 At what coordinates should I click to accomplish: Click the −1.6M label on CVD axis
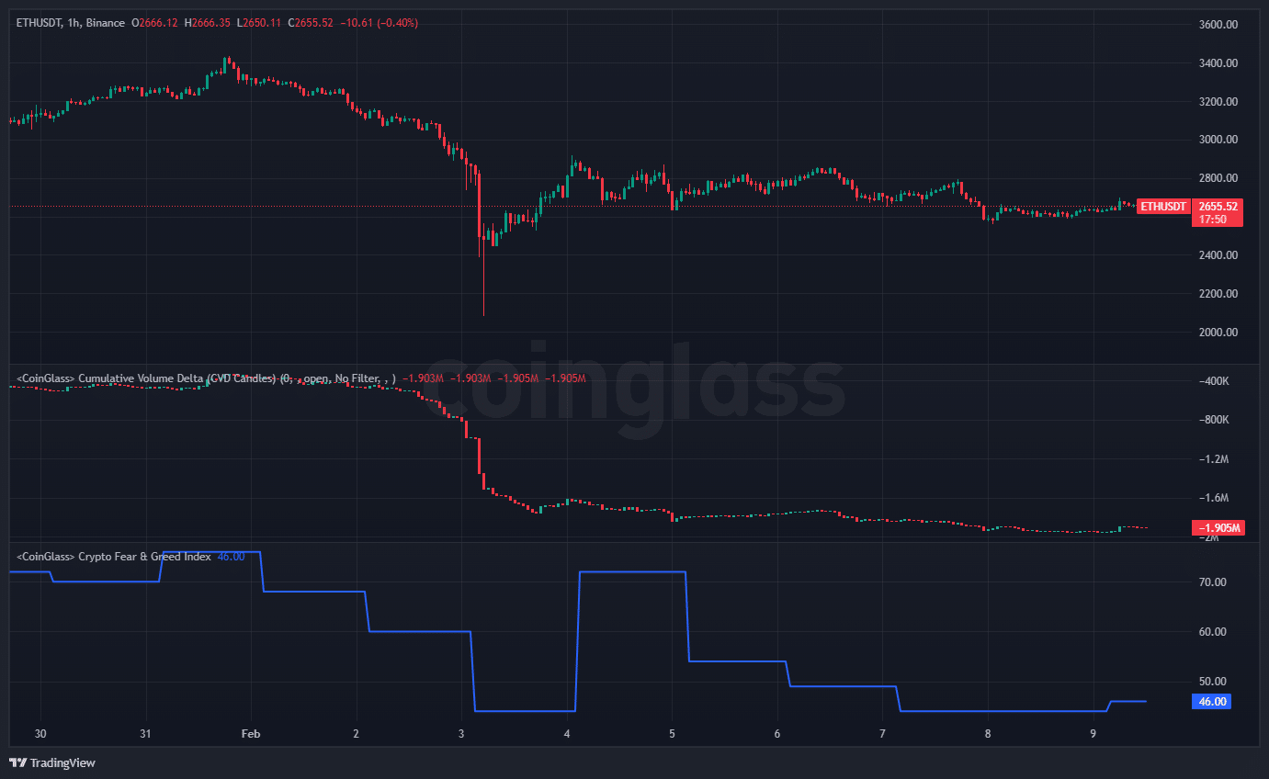pos(1213,498)
